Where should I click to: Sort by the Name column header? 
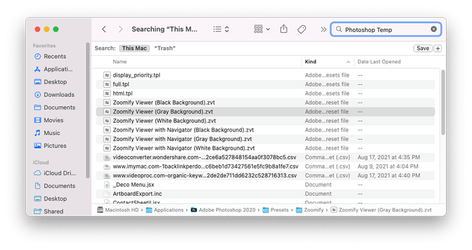tap(120, 62)
